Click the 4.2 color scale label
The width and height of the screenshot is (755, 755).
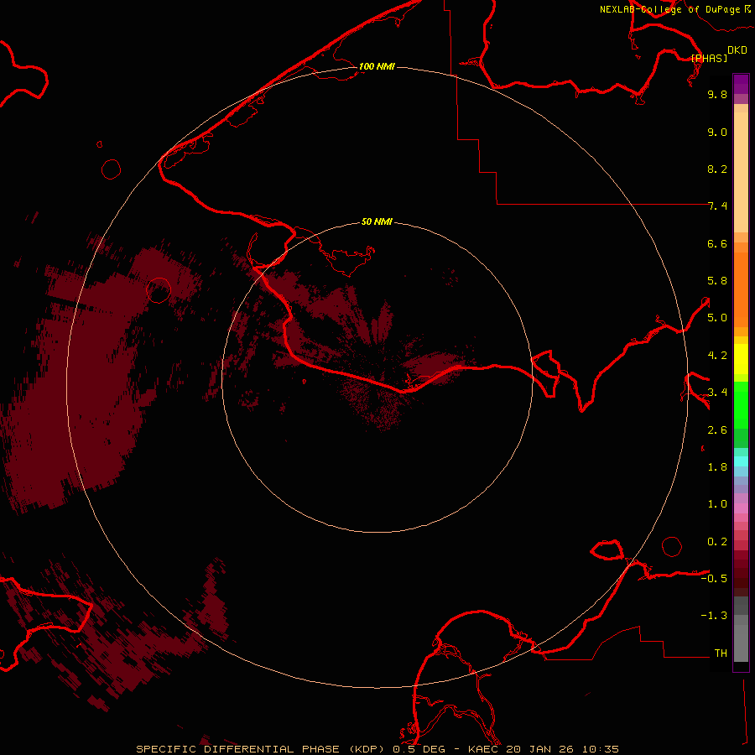[x=717, y=356]
